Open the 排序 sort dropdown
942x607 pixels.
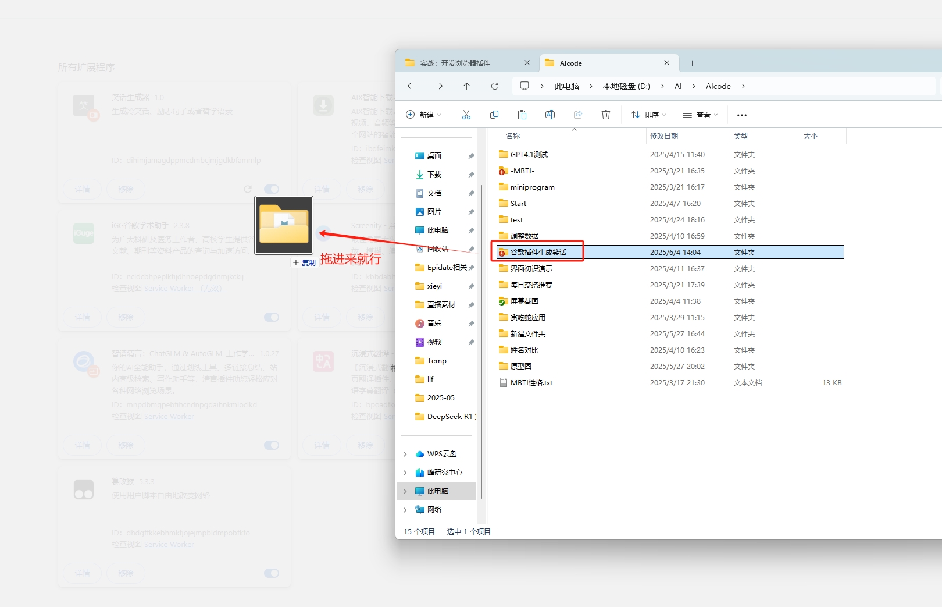(648, 115)
